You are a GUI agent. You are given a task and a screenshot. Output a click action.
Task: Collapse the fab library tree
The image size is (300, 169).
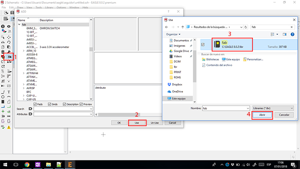(x=19, y=24)
